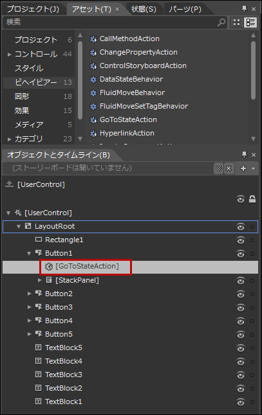Hide the Button4 element
Viewport: 262px width, 415px height.
click(x=241, y=321)
